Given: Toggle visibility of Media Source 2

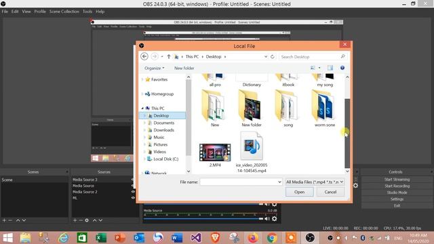Looking at the screenshot, I should pos(133,192).
